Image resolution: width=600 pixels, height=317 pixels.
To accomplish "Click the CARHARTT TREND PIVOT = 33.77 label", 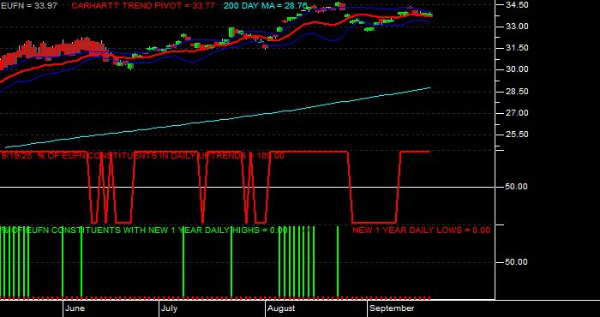I will click(143, 6).
